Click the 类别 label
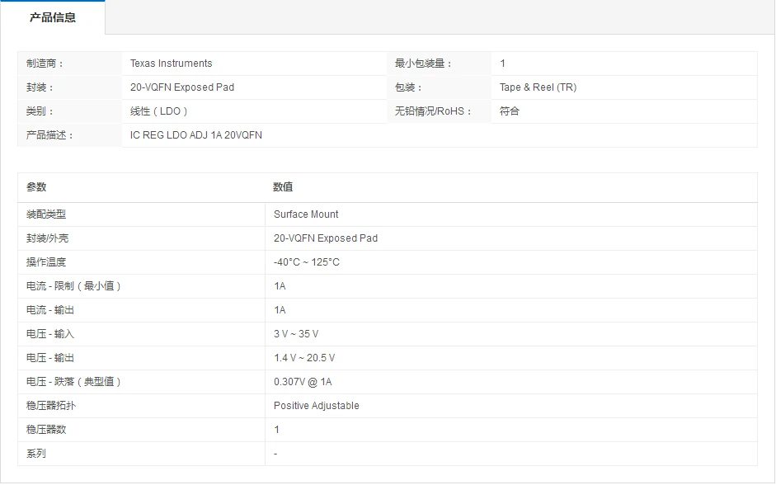This screenshot has width=776, height=485. pyautogui.click(x=40, y=111)
